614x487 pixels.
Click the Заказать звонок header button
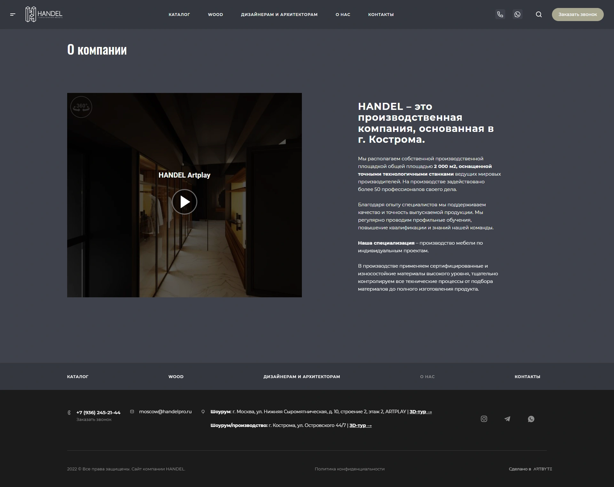pos(578,14)
